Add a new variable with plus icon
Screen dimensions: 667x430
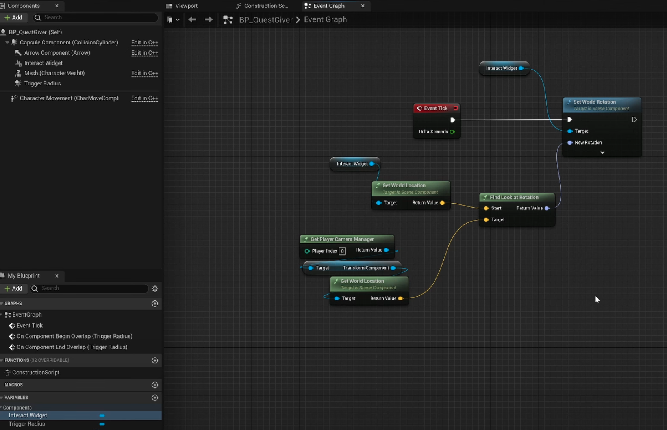(155, 398)
